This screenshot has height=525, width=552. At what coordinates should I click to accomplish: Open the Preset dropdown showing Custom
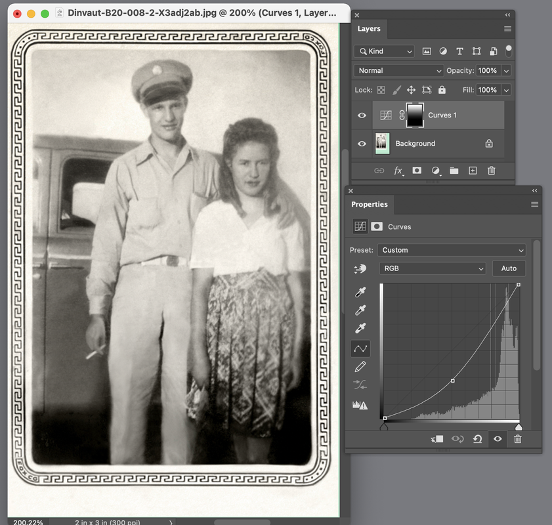452,250
